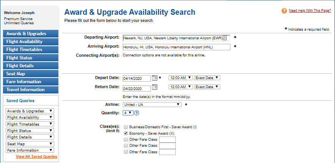Open Return Date Exact Date dropdown

pos(207,87)
